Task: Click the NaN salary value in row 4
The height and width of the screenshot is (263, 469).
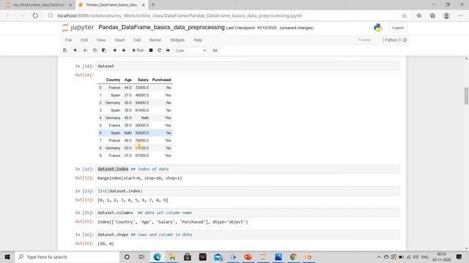Action: click(x=145, y=118)
